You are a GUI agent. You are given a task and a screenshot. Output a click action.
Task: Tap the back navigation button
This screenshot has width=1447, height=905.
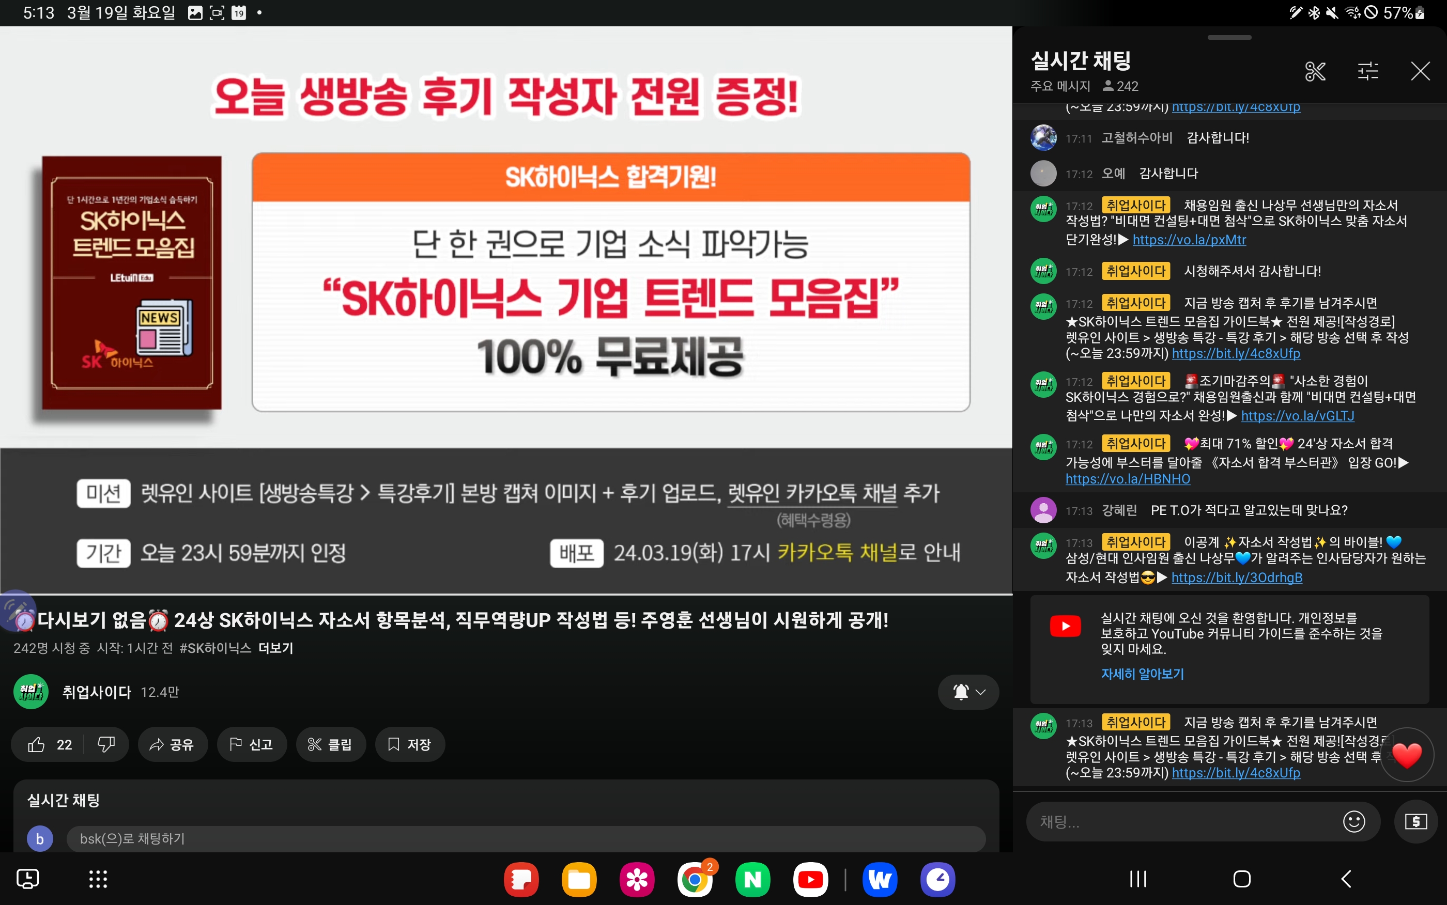1346,879
